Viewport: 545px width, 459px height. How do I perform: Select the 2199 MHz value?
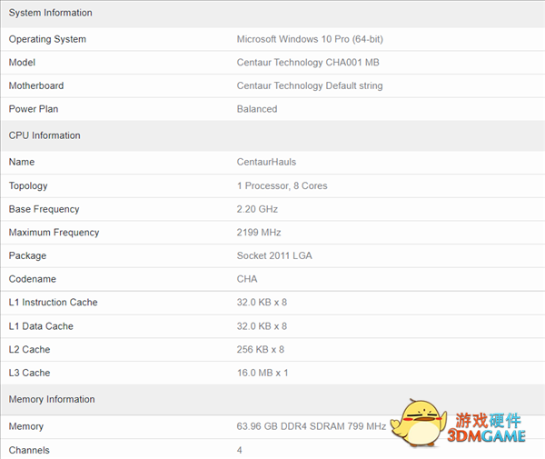pos(259,233)
